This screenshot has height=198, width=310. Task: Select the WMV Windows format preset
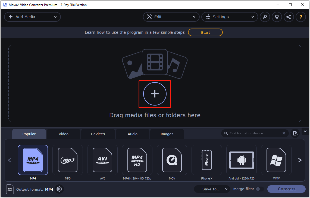click(x=276, y=160)
